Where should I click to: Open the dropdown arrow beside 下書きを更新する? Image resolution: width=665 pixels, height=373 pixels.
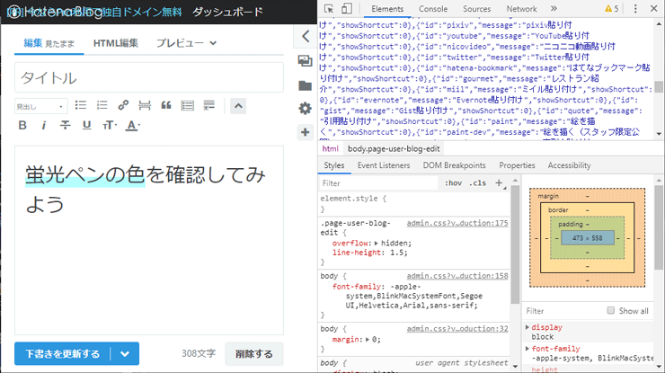point(125,353)
